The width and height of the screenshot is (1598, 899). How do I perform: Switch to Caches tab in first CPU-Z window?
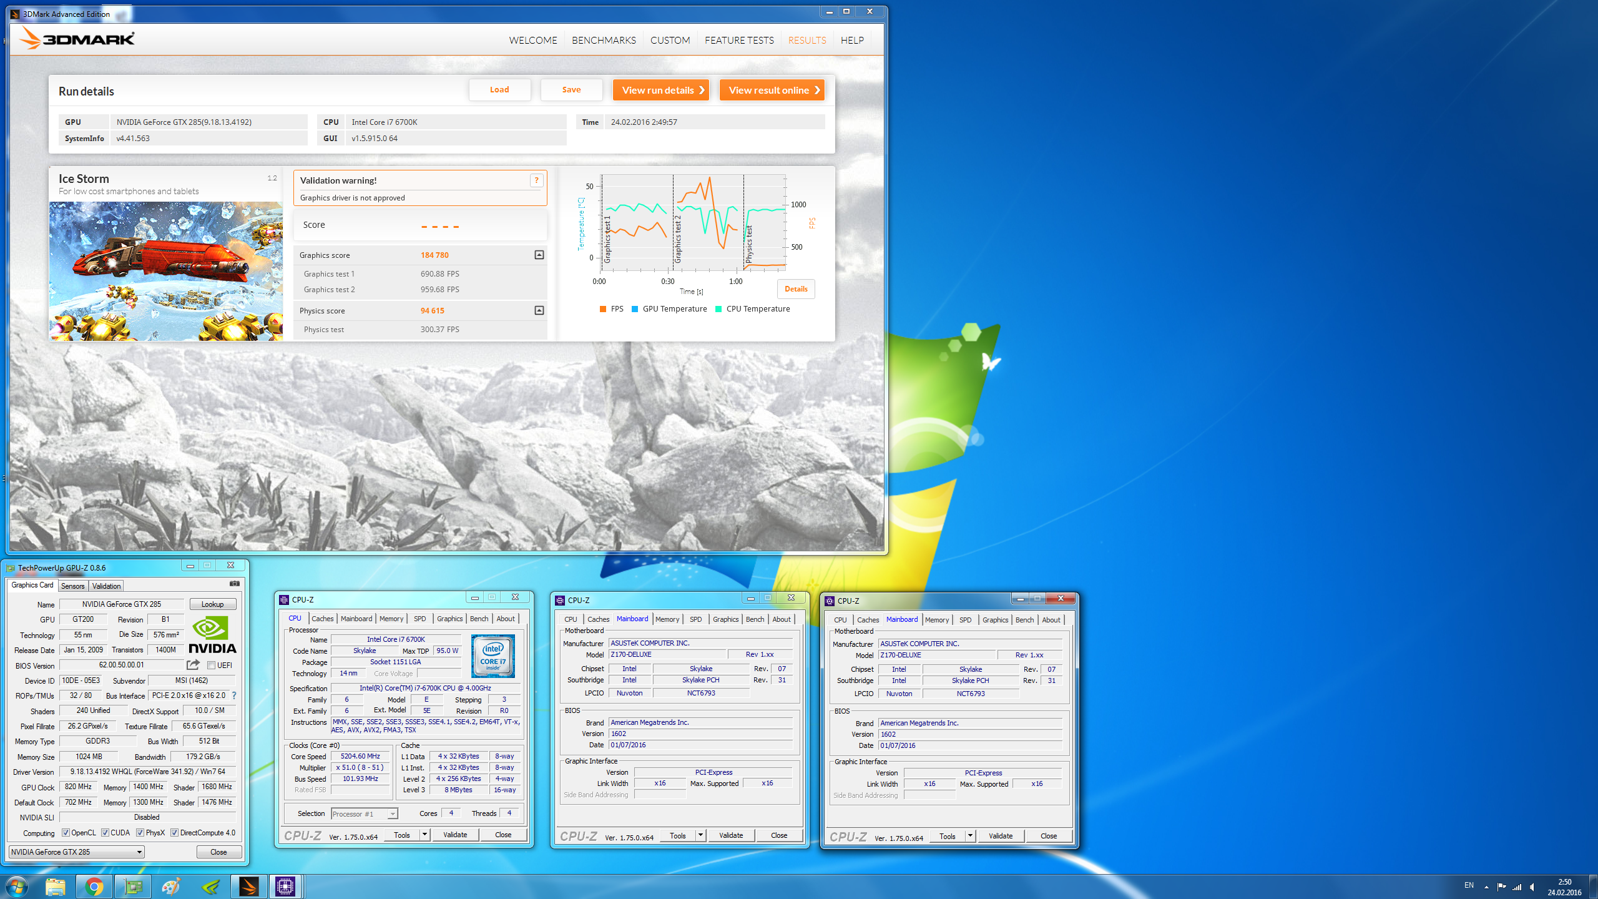point(323,619)
